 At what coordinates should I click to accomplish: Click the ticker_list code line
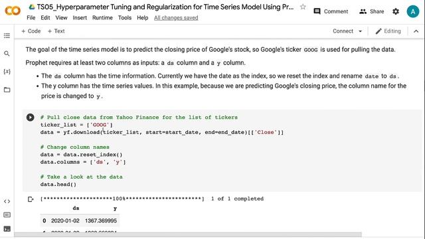click(x=76, y=125)
